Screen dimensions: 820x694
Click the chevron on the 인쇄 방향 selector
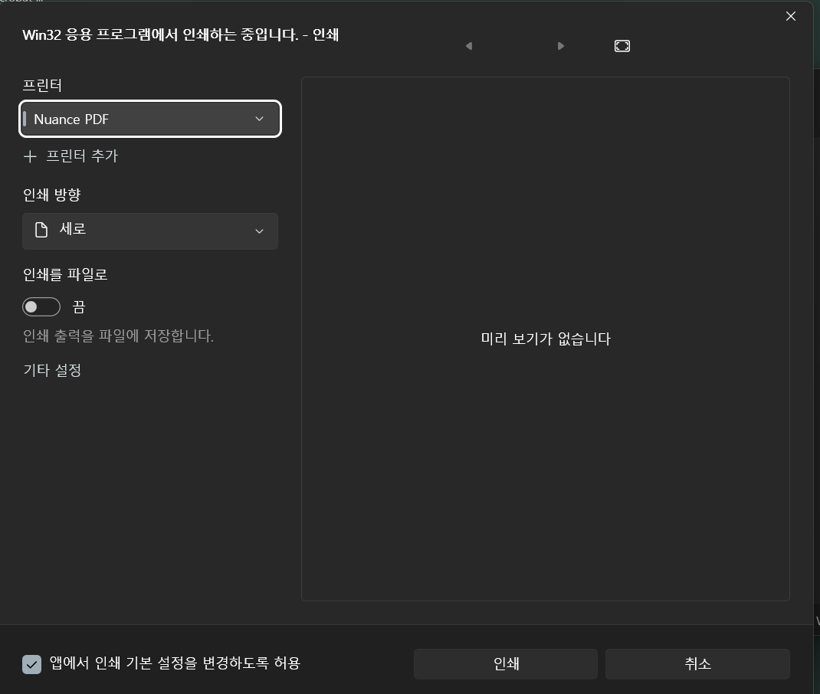click(x=259, y=231)
